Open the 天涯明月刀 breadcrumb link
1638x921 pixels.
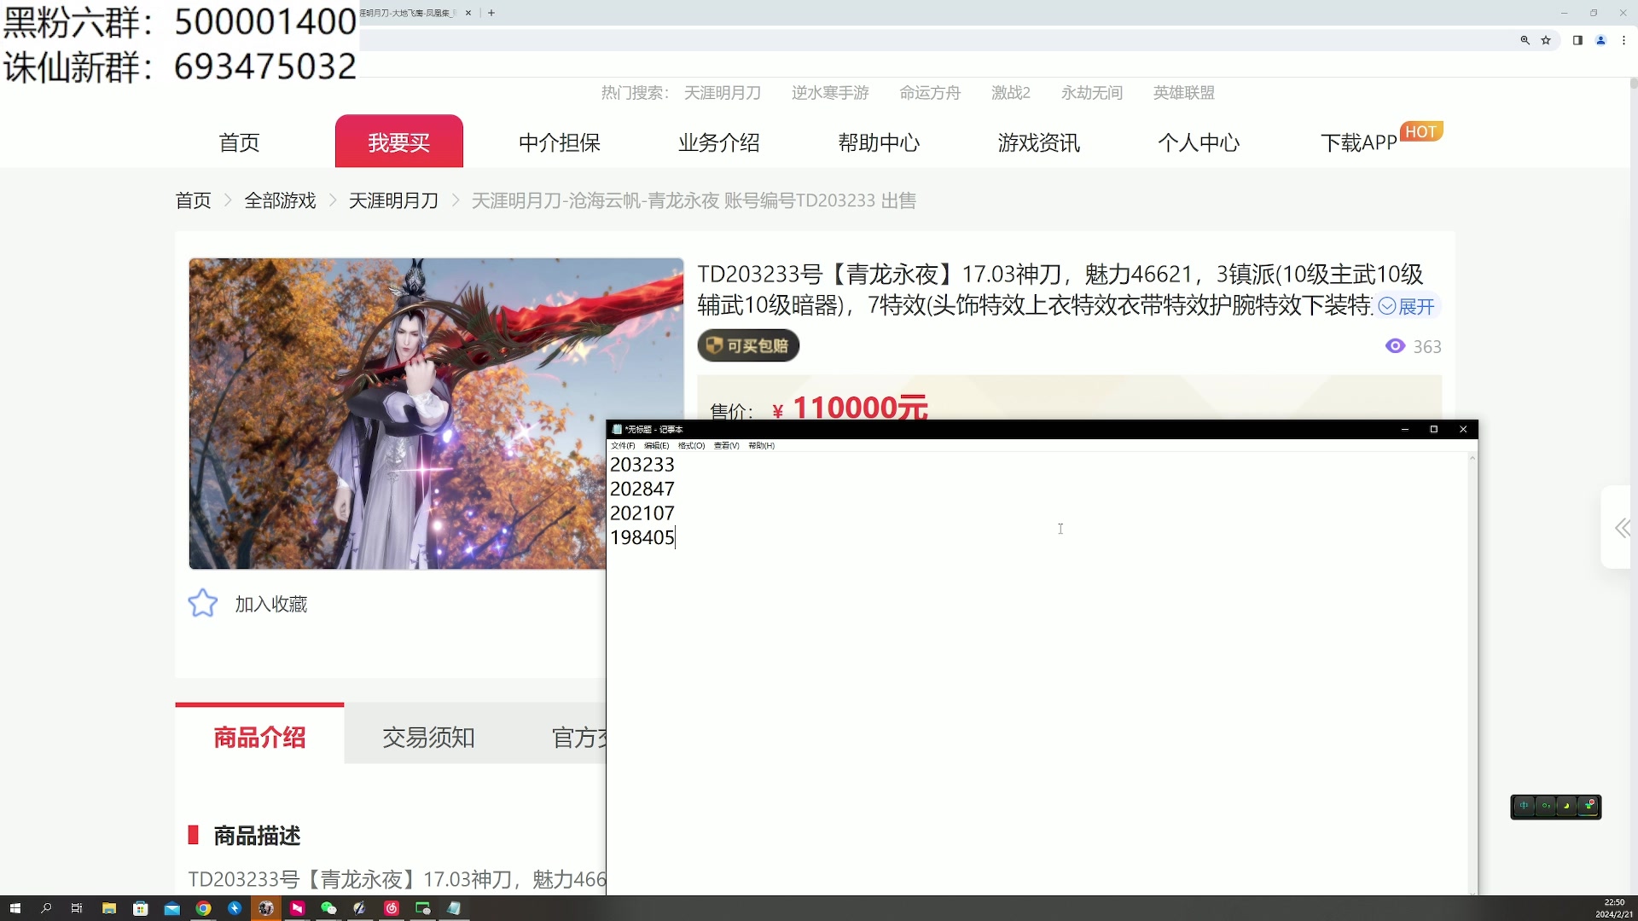click(x=393, y=200)
